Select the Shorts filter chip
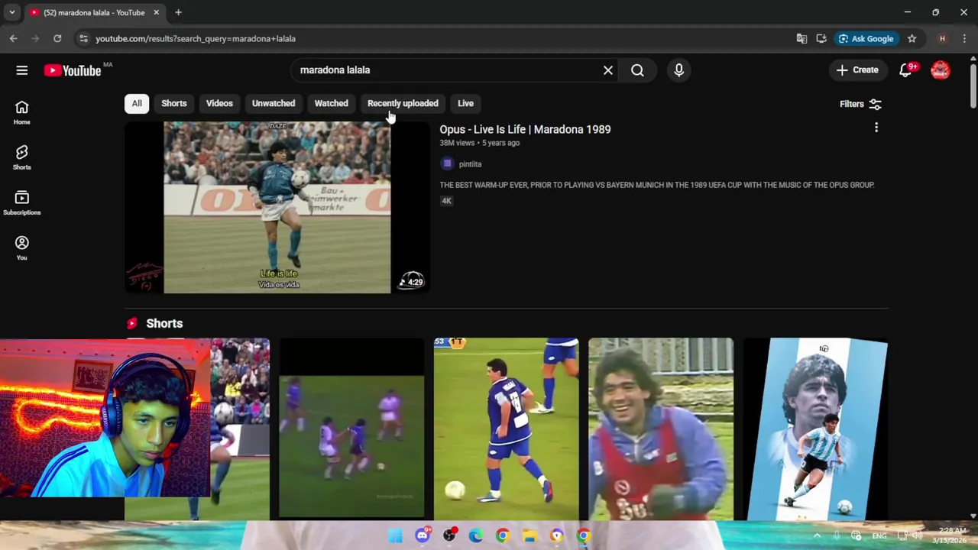Viewport: 978px width, 550px height. 173,103
